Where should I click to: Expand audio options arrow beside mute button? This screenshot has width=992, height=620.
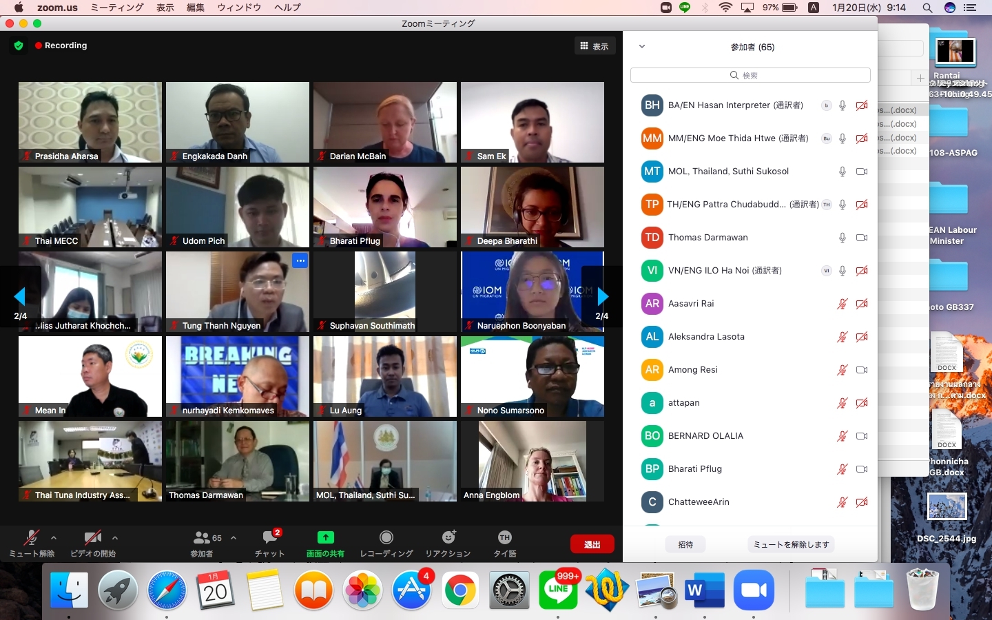pyautogui.click(x=54, y=538)
